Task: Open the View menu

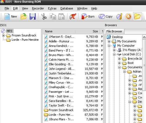Action: [25, 8]
